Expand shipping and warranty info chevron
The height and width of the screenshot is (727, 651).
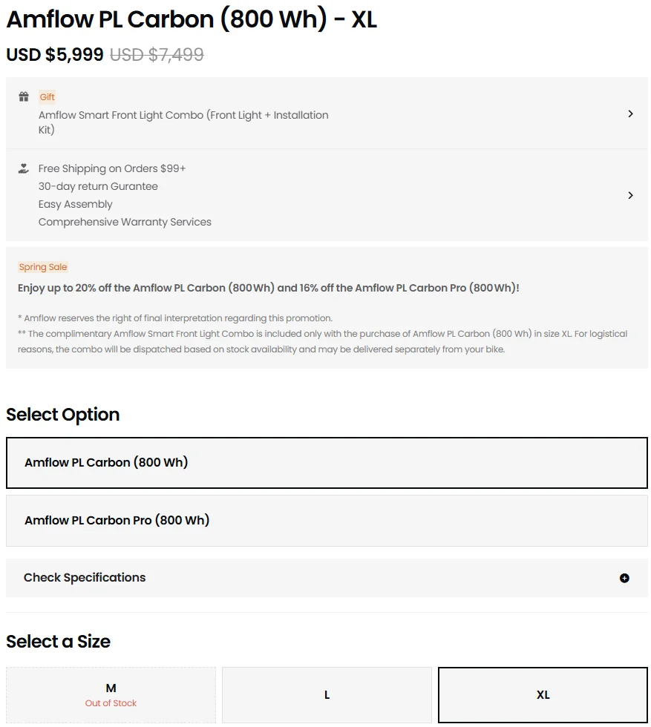(630, 195)
